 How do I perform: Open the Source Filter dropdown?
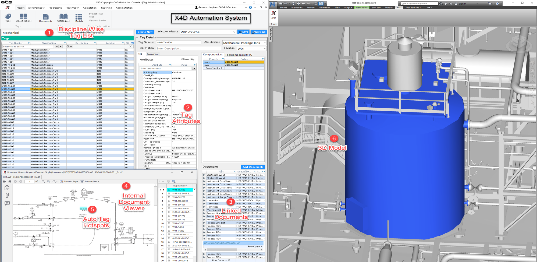click(90, 182)
